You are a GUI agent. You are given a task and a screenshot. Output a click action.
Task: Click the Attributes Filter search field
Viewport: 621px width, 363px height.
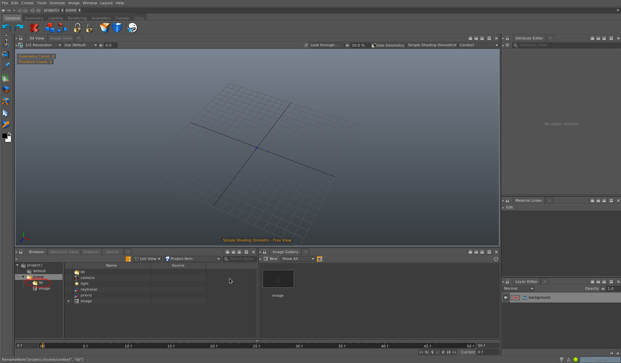click(x=567, y=45)
